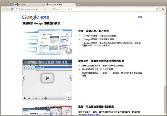Screen dimensions: 167x116
Task: Open the wrench settings menu
Action: [163, 9]
